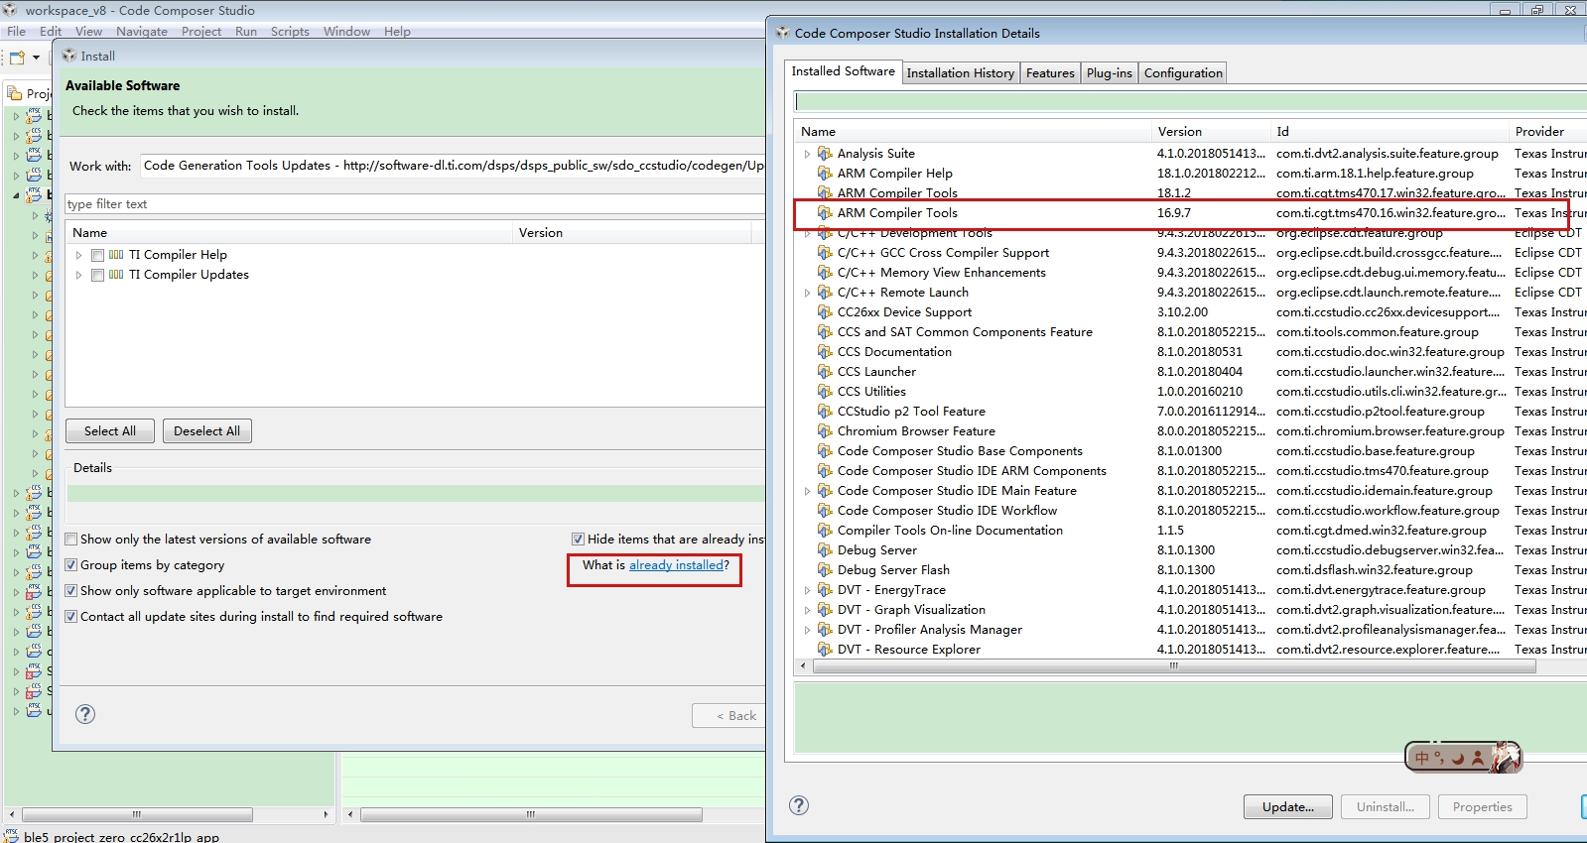Click the CCStudio p2 Tool Feature icon
The image size is (1587, 843).
(x=825, y=412)
